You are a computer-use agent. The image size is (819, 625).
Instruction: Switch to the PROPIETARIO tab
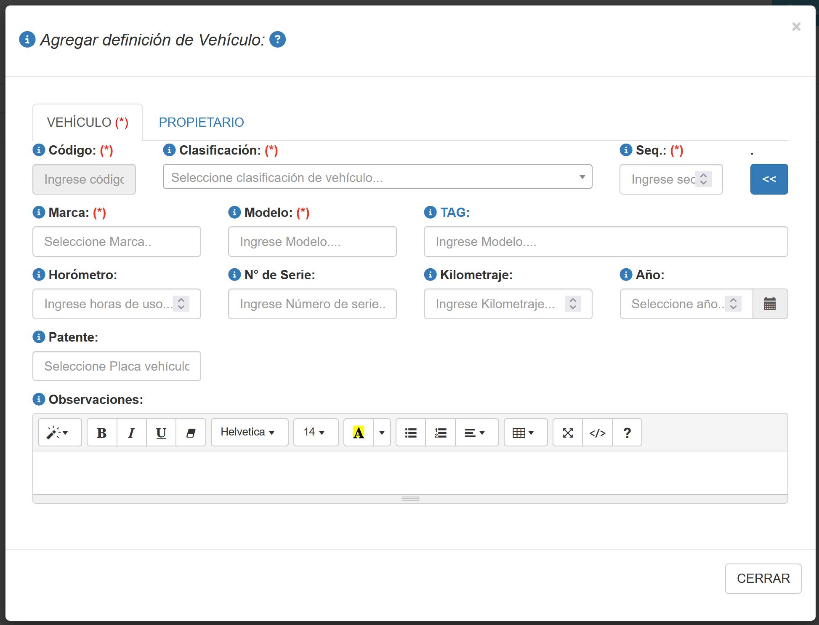201,122
